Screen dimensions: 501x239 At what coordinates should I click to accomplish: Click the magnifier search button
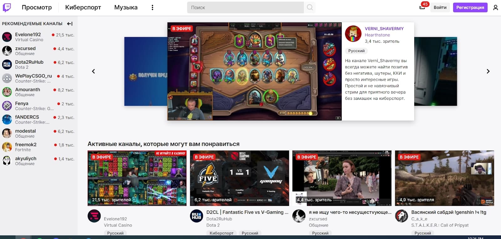[310, 7]
